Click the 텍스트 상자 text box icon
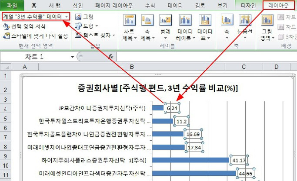 click(x=78, y=35)
